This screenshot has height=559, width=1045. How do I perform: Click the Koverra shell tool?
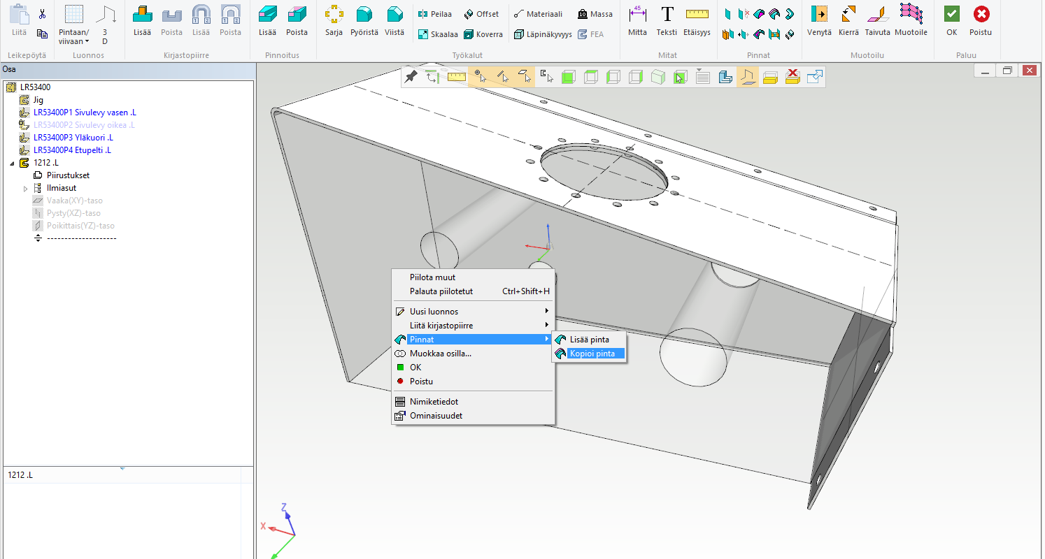[483, 34]
